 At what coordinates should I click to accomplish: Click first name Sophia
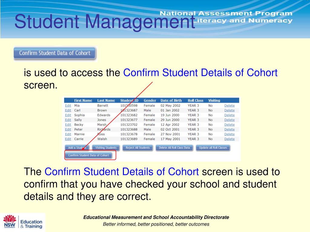click(x=80, y=115)
